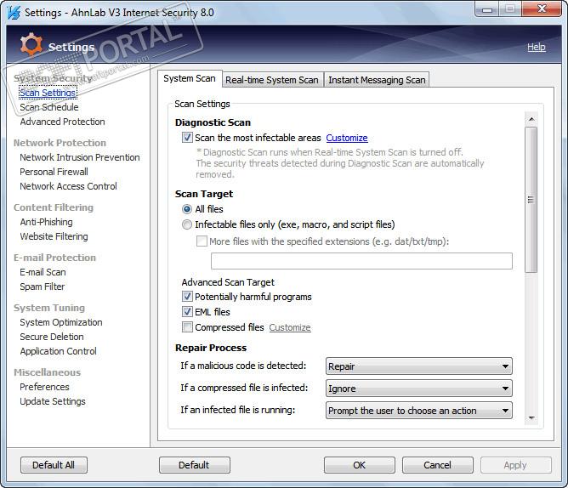Open Network Access Control settings
Viewport: 568px width, 488px height.
(x=68, y=186)
